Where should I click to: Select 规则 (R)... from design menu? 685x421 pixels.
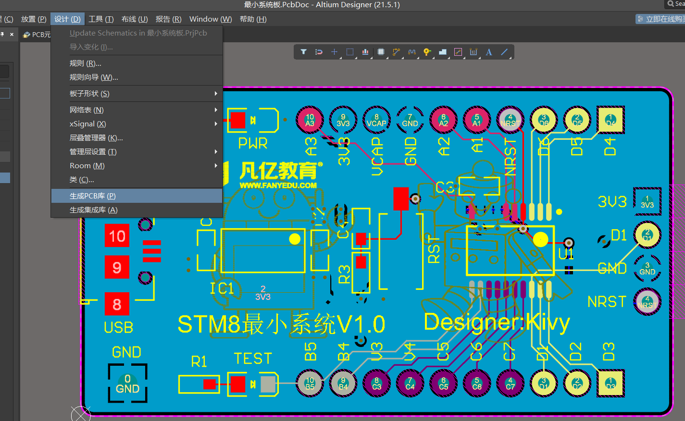click(137, 63)
